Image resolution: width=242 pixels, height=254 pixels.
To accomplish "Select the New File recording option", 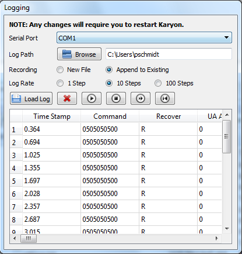I will (73, 70).
